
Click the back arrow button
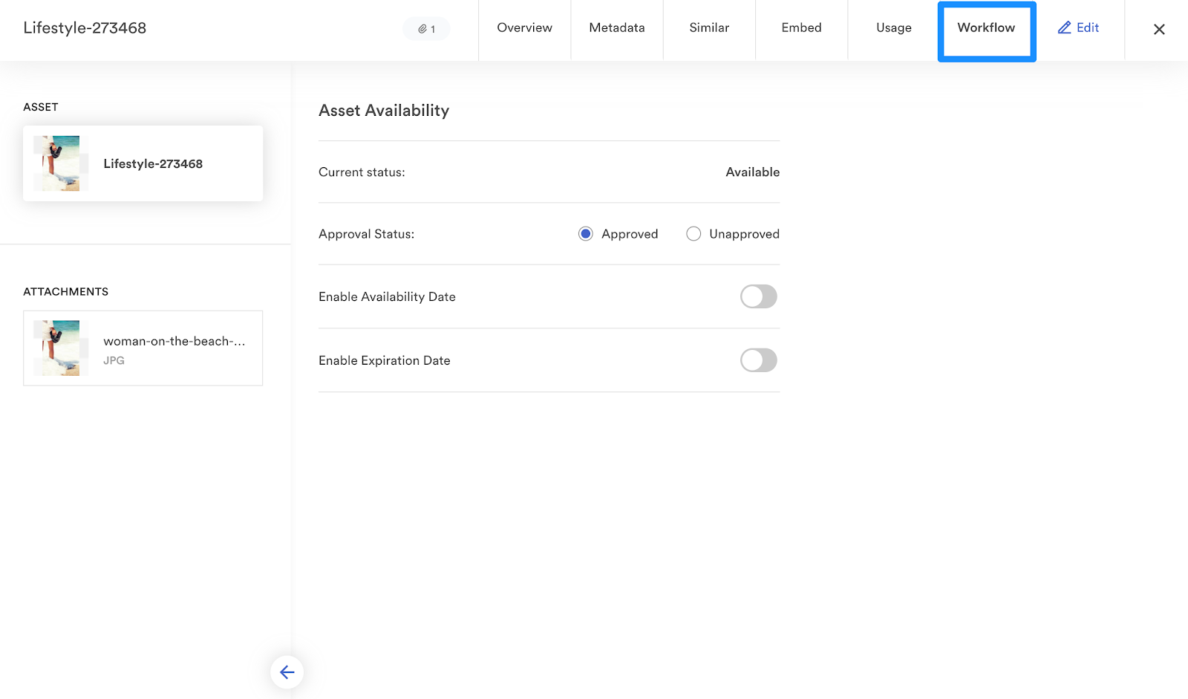(287, 672)
